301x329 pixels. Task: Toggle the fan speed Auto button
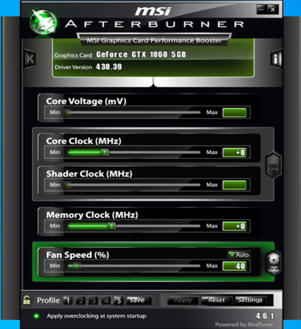239,254
